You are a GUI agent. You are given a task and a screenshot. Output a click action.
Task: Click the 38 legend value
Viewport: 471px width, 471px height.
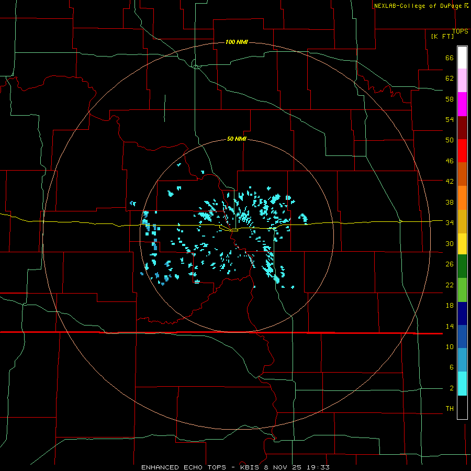coord(450,202)
